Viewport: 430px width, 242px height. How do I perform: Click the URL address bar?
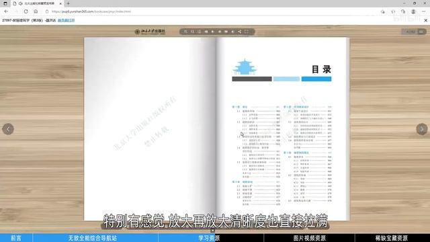click(x=211, y=11)
